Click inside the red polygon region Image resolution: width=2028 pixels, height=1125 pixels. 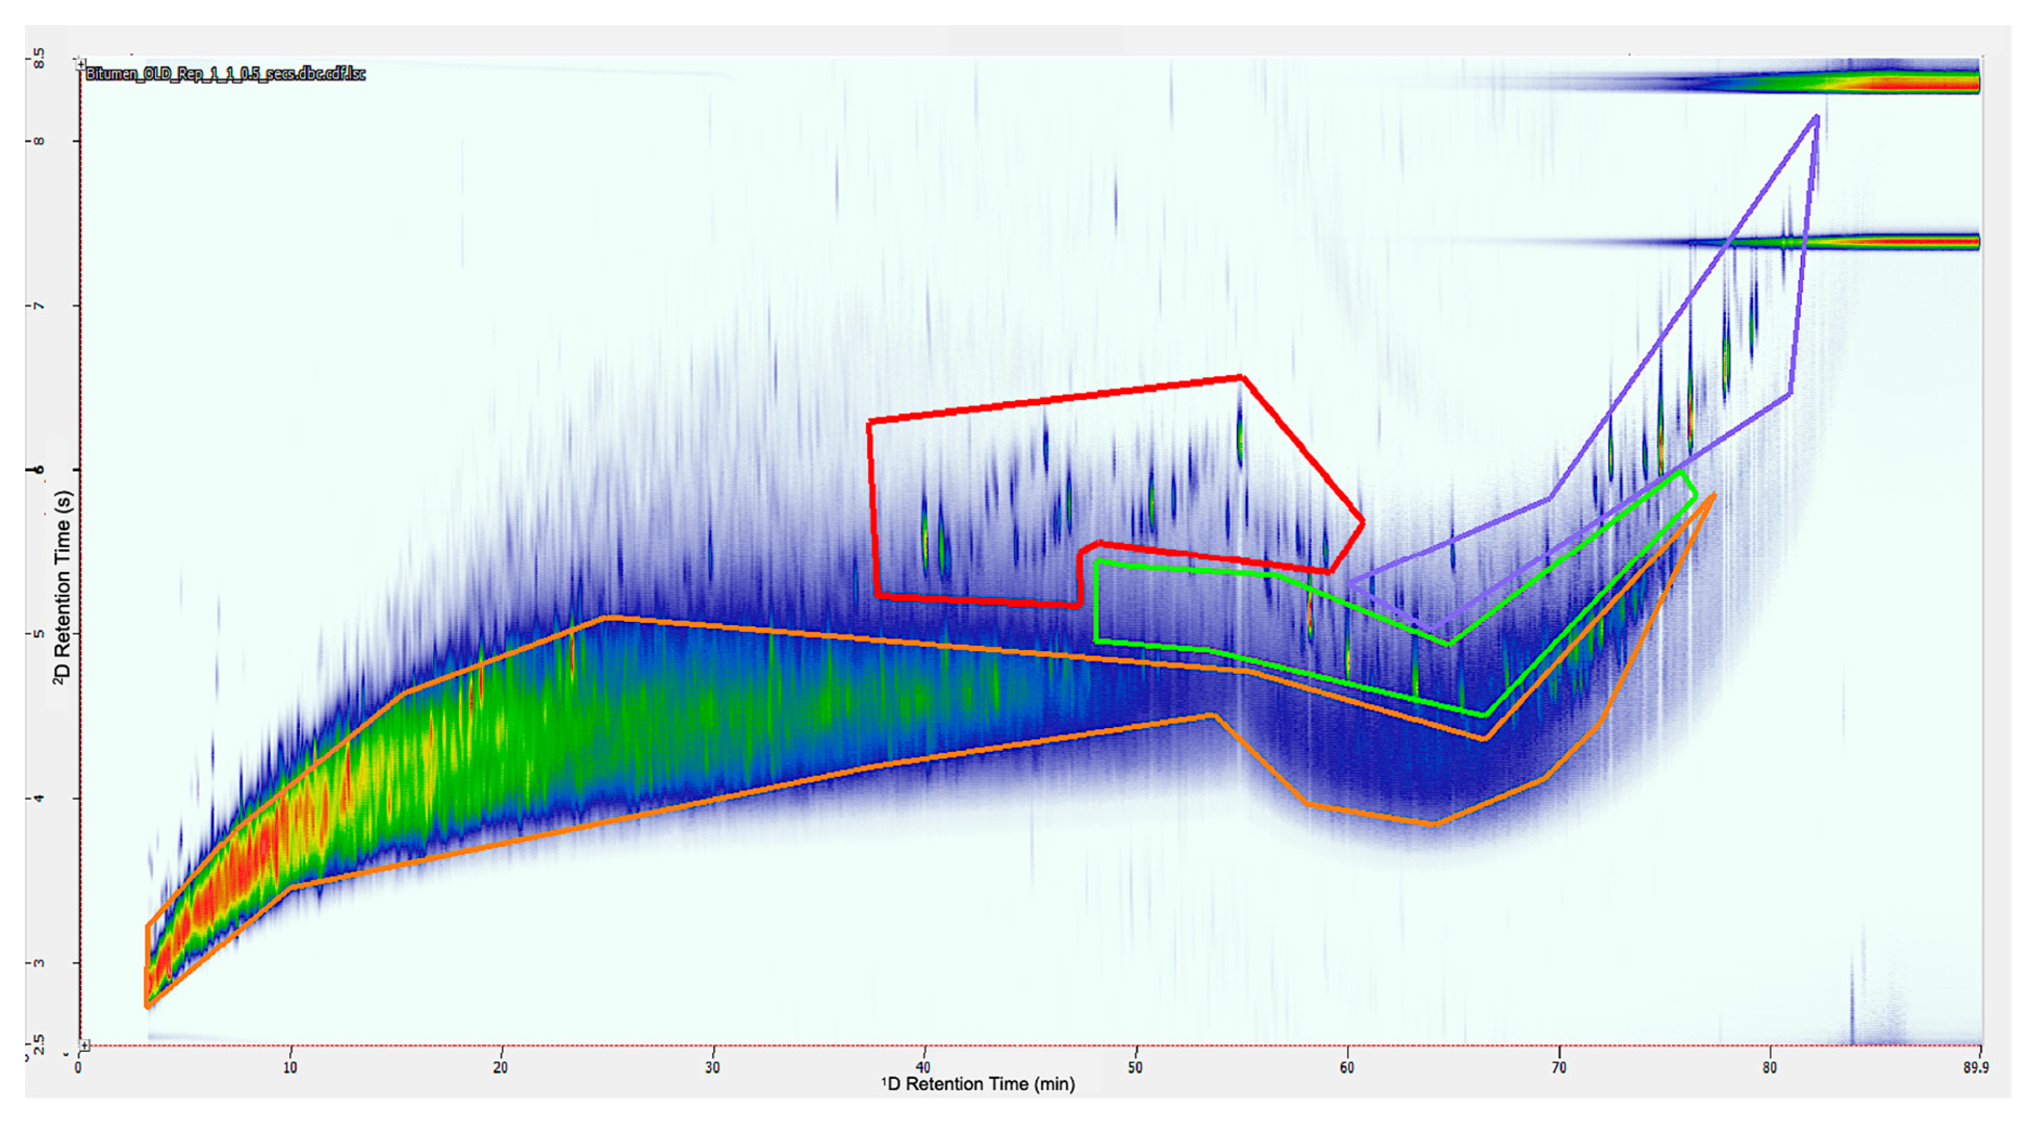coord(1063,488)
